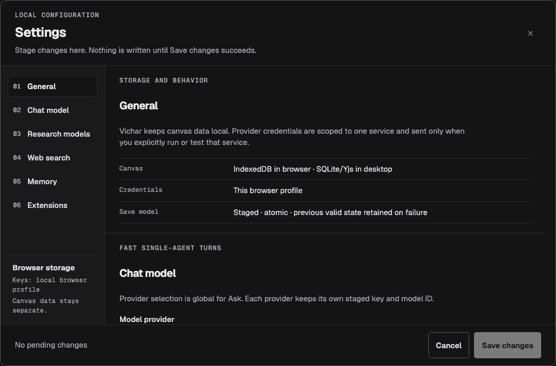Click the "Provider selection is global for Ask" text
This screenshot has height=366, width=556.
(x=277, y=299)
